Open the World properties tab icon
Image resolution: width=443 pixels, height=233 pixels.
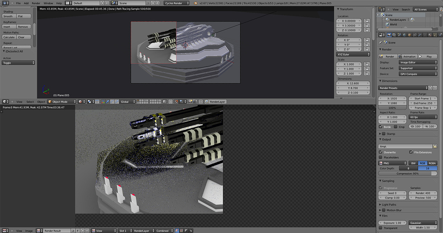click(x=404, y=35)
